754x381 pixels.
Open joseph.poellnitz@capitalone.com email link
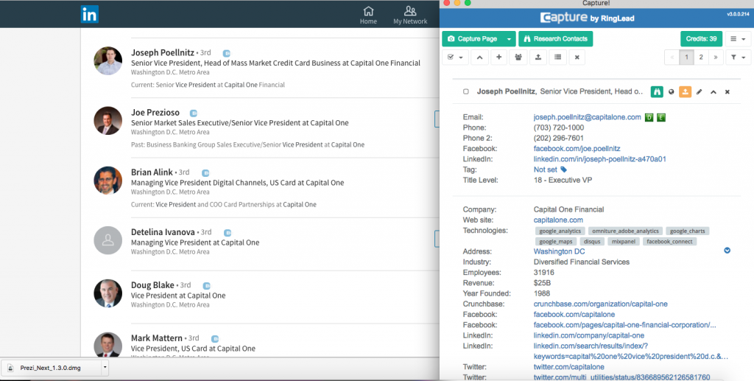tap(587, 117)
